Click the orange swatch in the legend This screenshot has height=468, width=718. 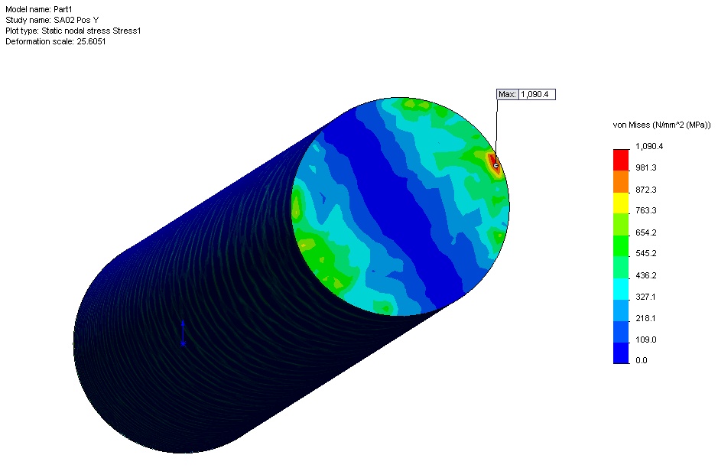click(621, 181)
